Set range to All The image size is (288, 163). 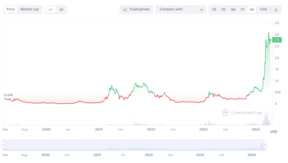coord(252,9)
